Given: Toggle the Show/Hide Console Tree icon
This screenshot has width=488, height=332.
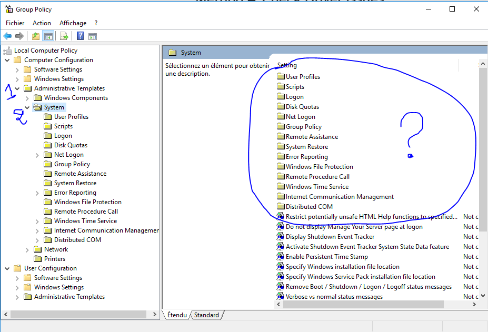Looking at the screenshot, I should pyautogui.click(x=48, y=36).
